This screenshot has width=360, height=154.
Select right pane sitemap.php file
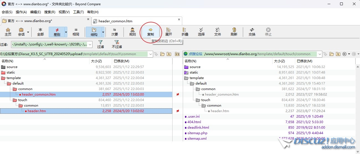(x=197, y=133)
